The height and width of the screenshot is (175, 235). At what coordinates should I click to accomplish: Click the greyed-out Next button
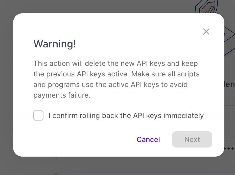point(192,139)
